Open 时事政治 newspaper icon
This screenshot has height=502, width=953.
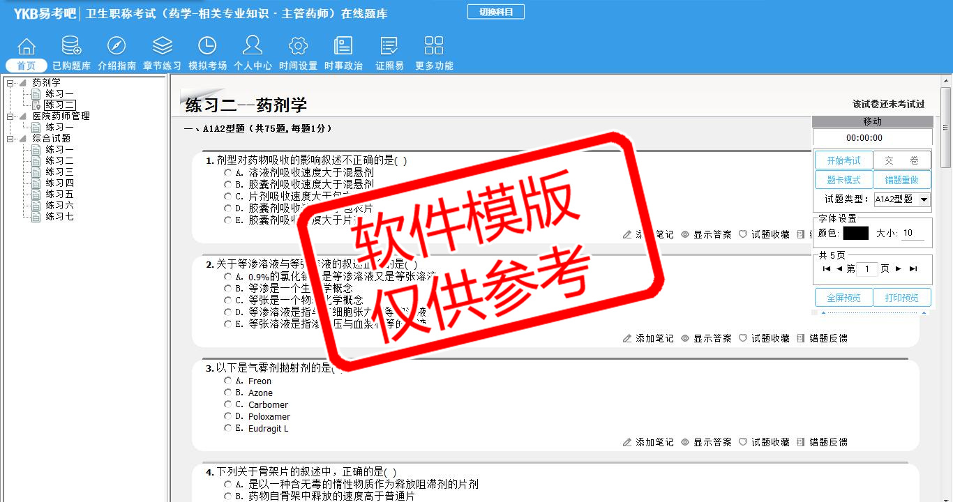[x=343, y=47]
